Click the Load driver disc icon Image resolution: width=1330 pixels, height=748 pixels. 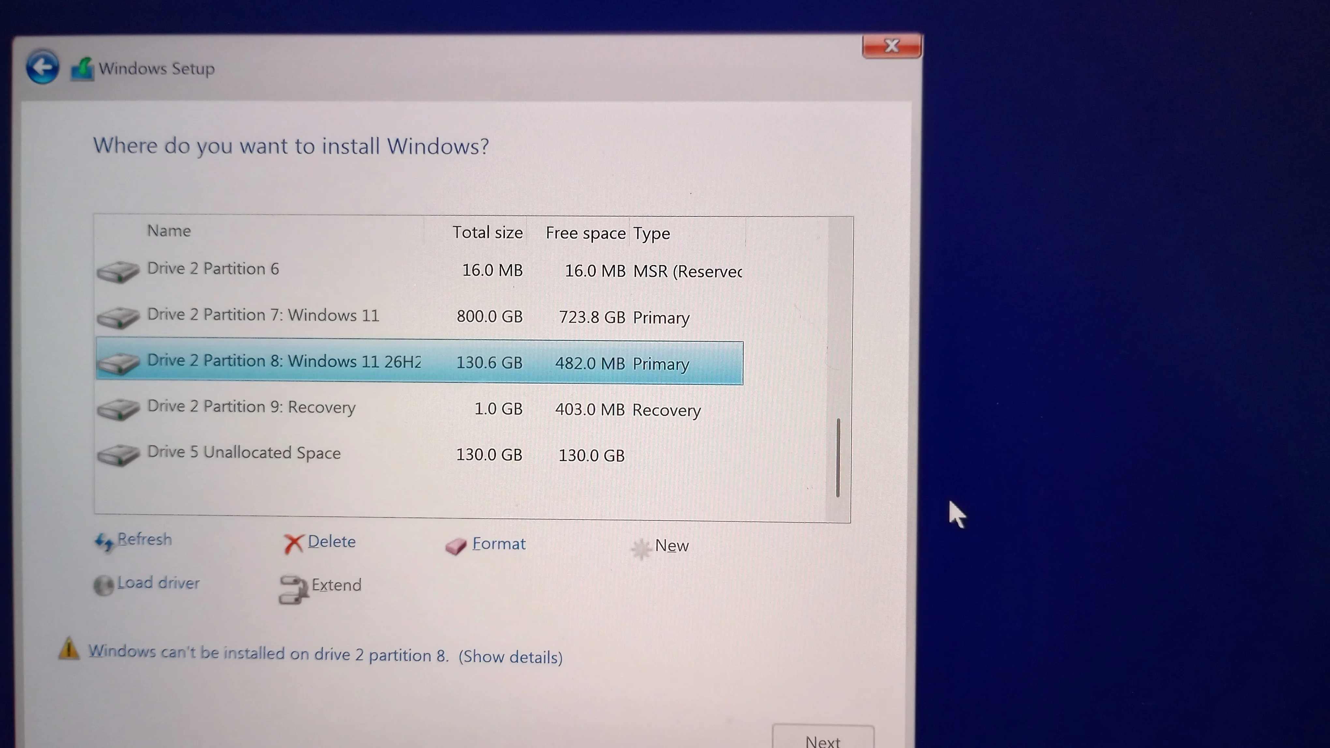coord(103,585)
